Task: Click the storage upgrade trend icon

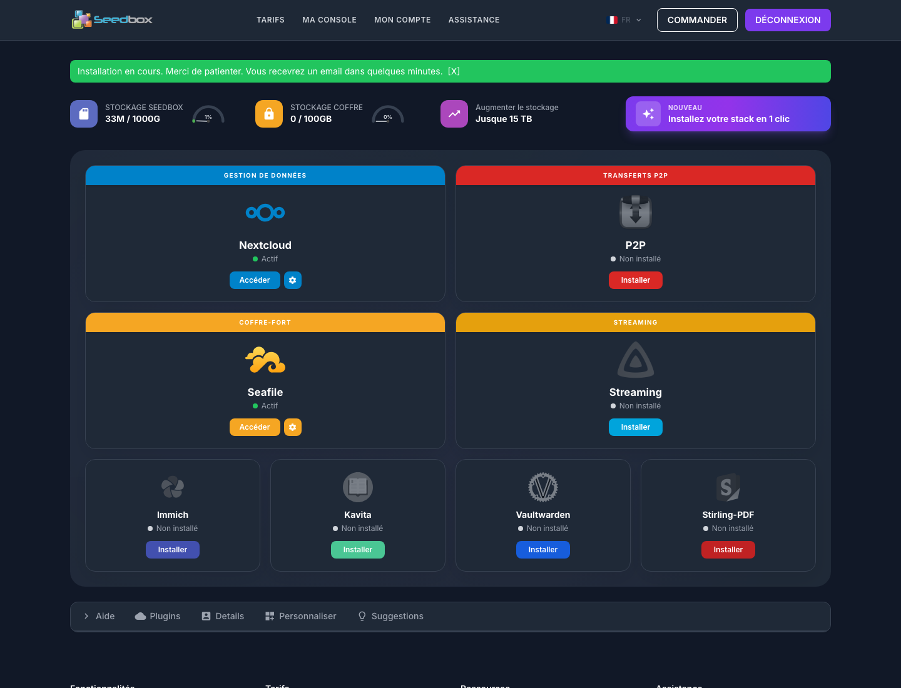Action: 454,114
